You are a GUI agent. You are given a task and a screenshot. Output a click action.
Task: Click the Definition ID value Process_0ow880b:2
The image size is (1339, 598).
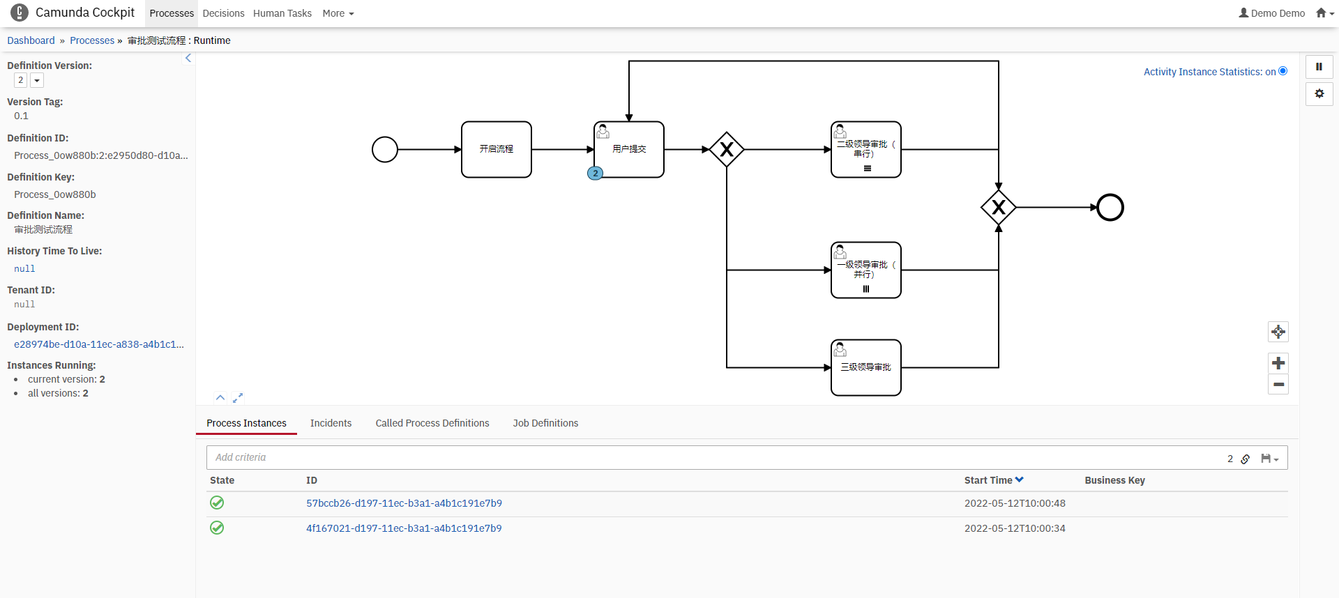tap(101, 155)
